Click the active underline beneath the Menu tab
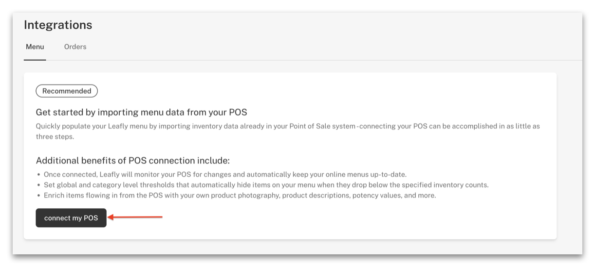Viewport: 595px width, 266px height. (35, 60)
